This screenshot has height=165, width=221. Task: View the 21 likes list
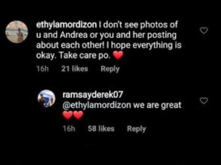74,69
